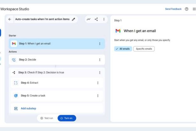This screenshot has width=196, height=131.
Task: Open flow header more options menu
Action: 104,19
